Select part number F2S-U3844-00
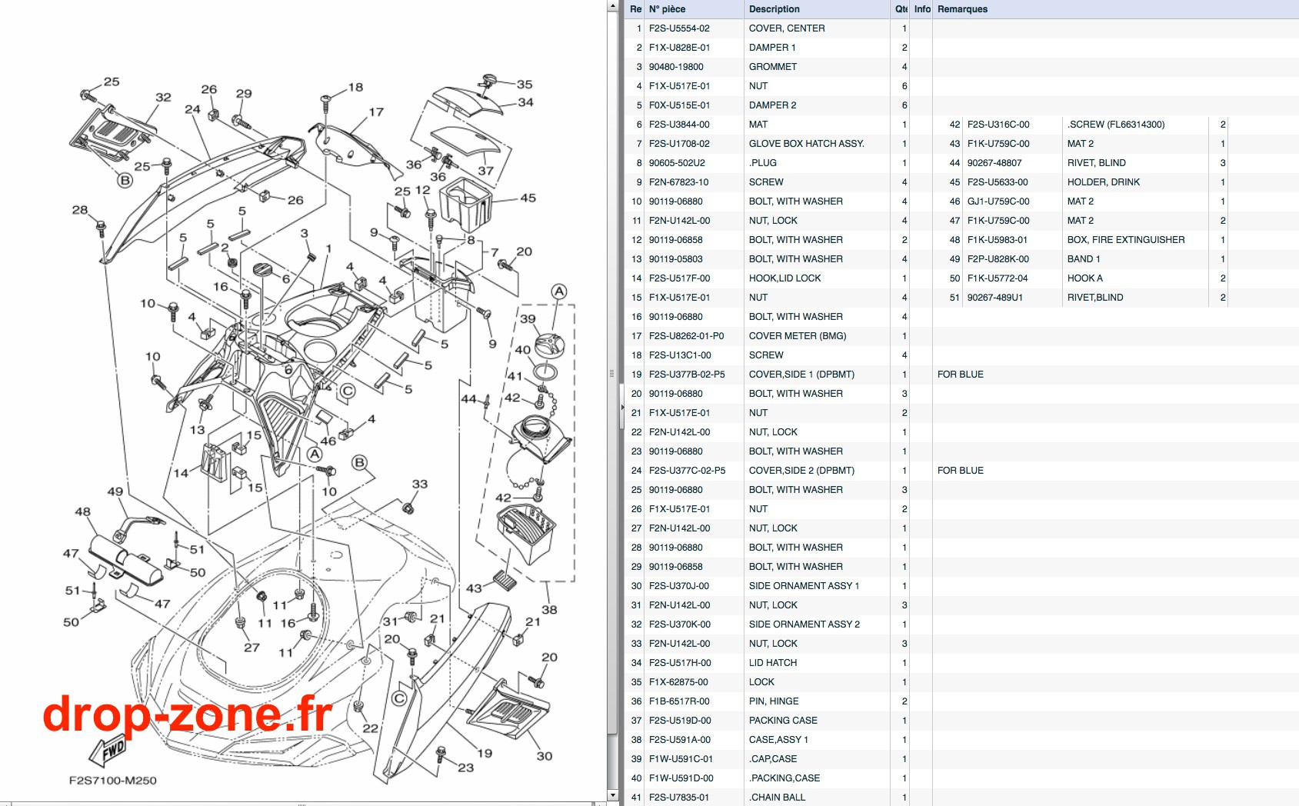The height and width of the screenshot is (806, 1299). [679, 125]
